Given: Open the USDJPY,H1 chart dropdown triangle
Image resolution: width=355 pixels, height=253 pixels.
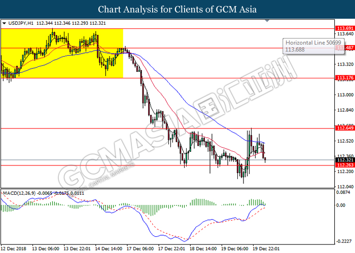Looking at the screenshot, I should 4,23.
